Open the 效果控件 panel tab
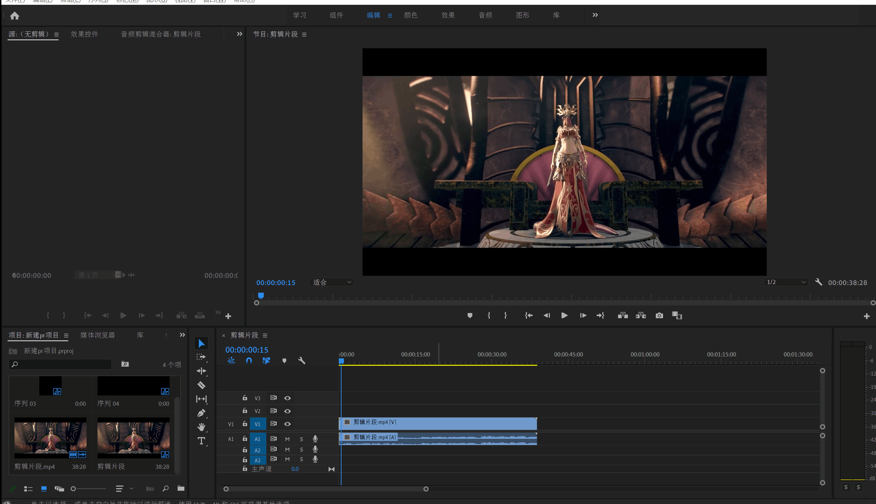Screen dimensions: 876x504 pyautogui.click(x=84, y=34)
